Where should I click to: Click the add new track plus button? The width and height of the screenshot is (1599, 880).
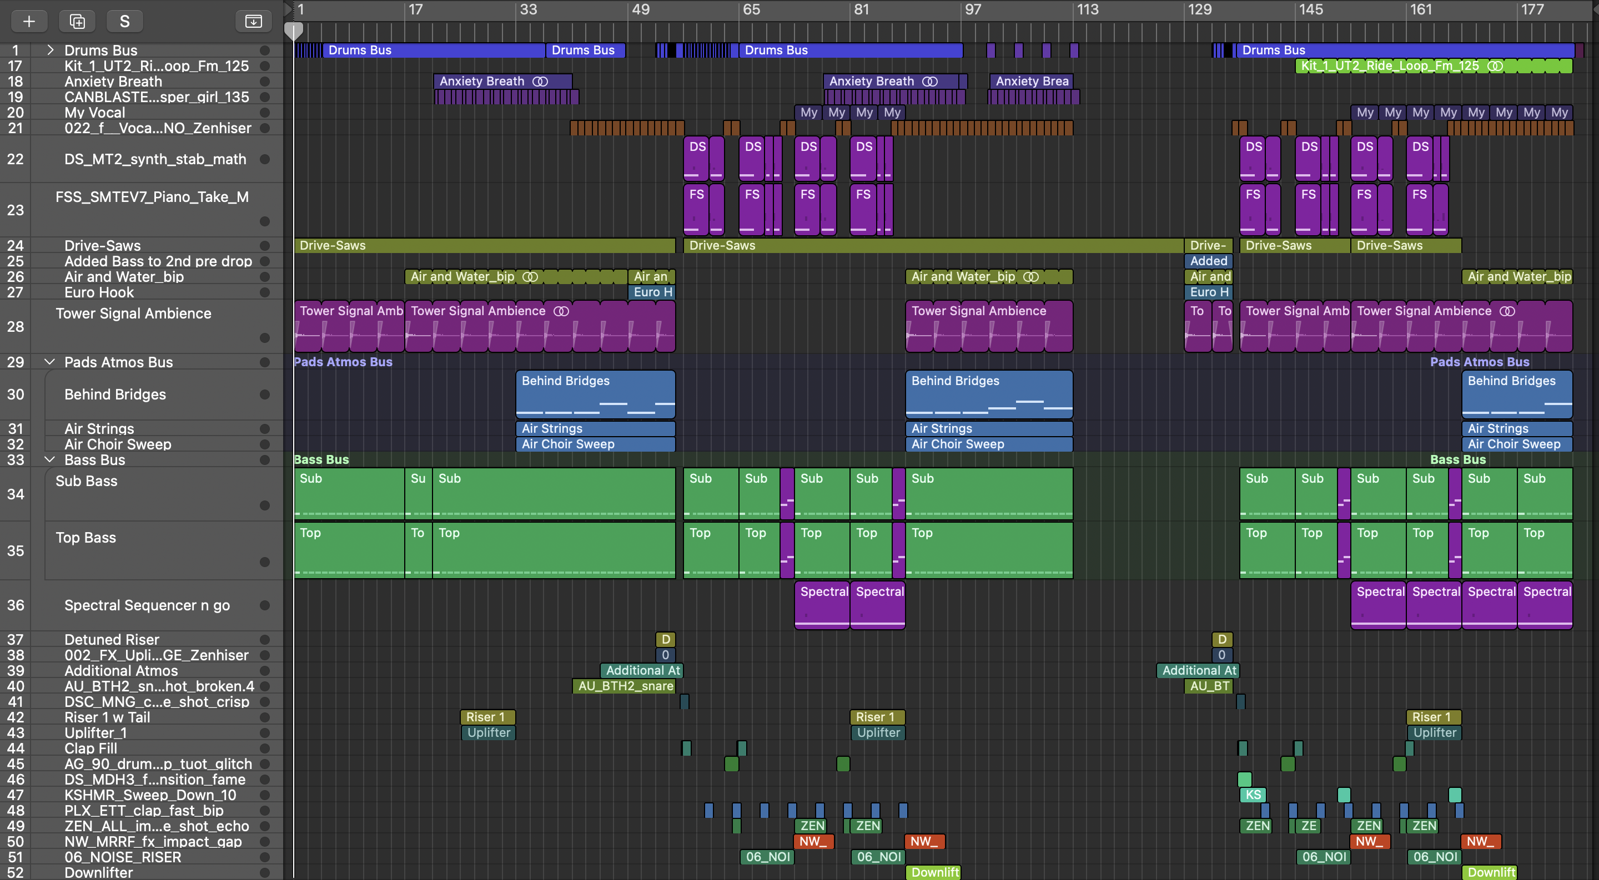pos(28,22)
